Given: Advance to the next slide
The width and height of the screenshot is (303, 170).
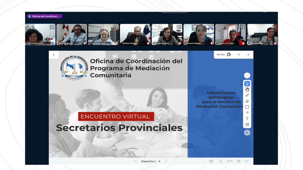Looking at the screenshot, I should pyautogui.click(x=166, y=161).
